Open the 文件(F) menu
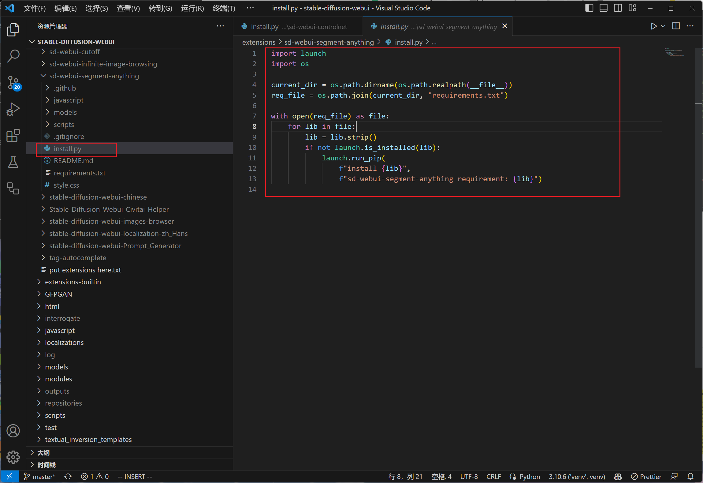The width and height of the screenshot is (703, 483). tap(35, 8)
